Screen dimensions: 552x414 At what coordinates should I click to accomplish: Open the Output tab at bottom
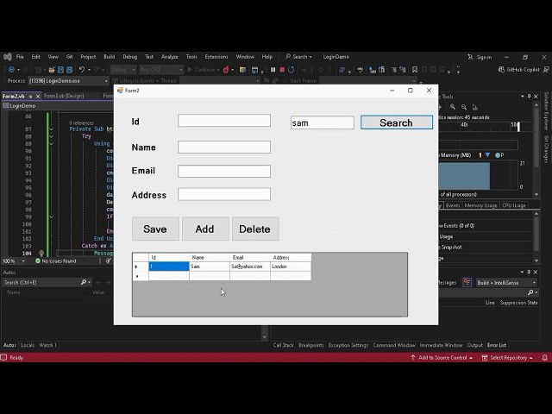pyautogui.click(x=474, y=345)
